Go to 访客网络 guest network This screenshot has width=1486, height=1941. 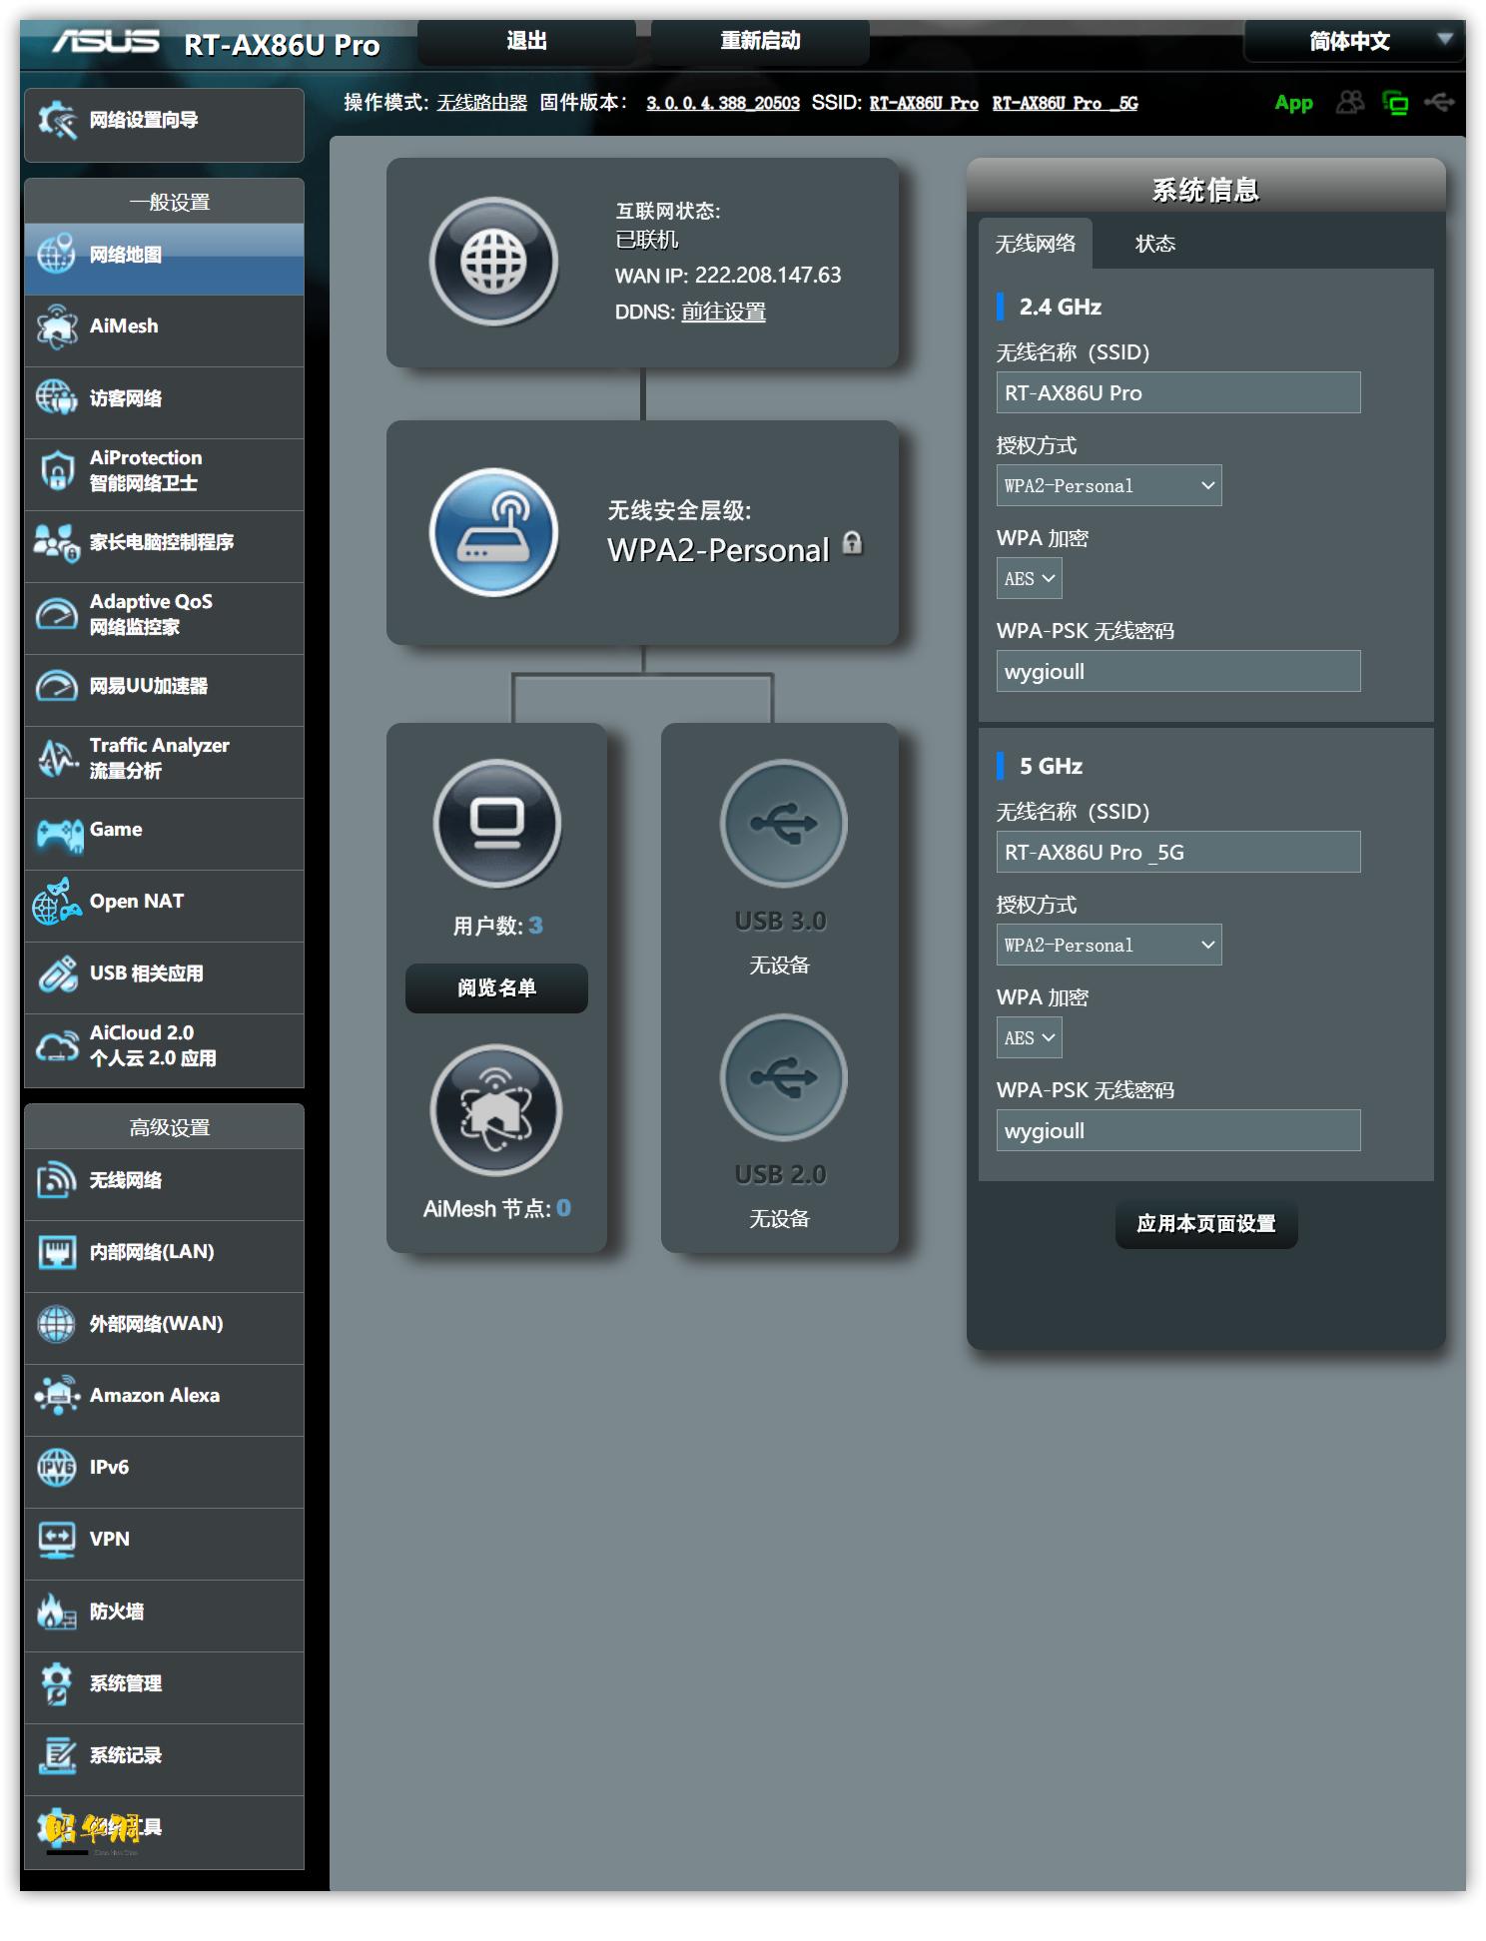click(164, 402)
